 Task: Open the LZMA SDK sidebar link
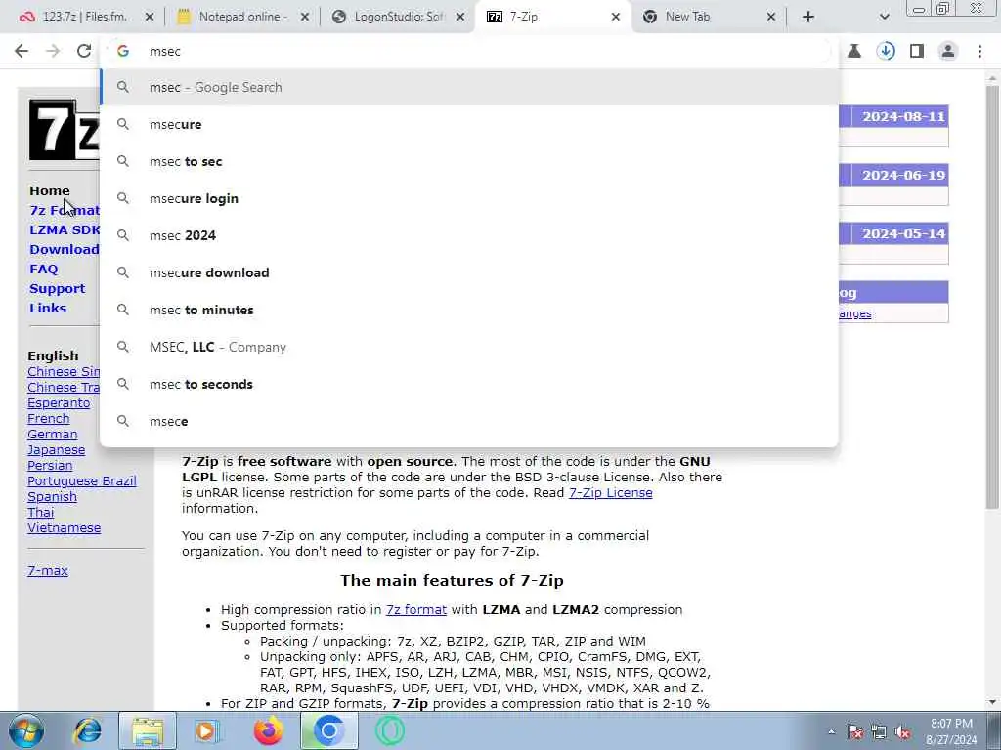[x=65, y=229]
